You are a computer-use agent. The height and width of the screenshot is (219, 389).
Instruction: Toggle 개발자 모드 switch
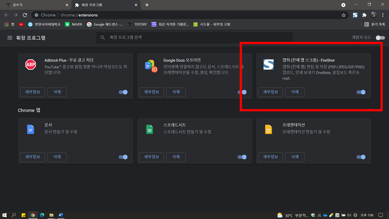tap(380, 38)
